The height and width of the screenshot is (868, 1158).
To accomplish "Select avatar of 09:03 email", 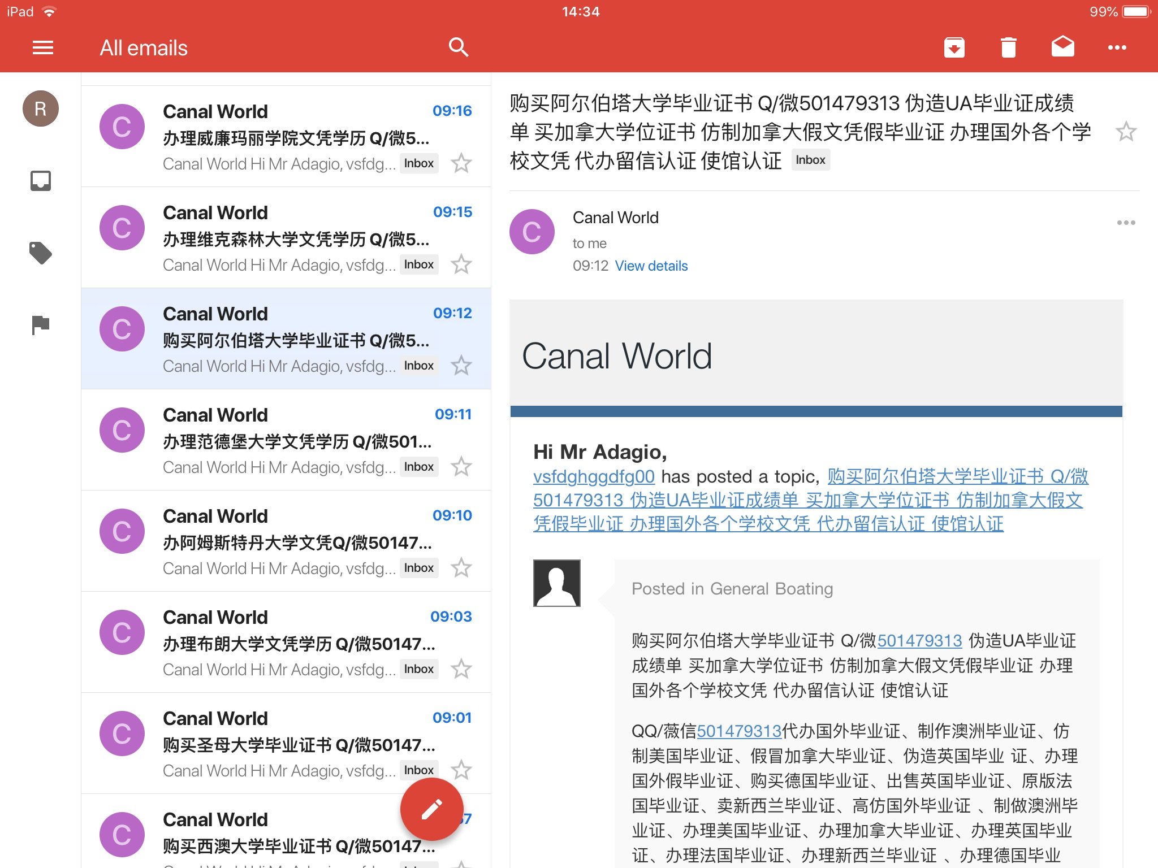I will coord(122,632).
